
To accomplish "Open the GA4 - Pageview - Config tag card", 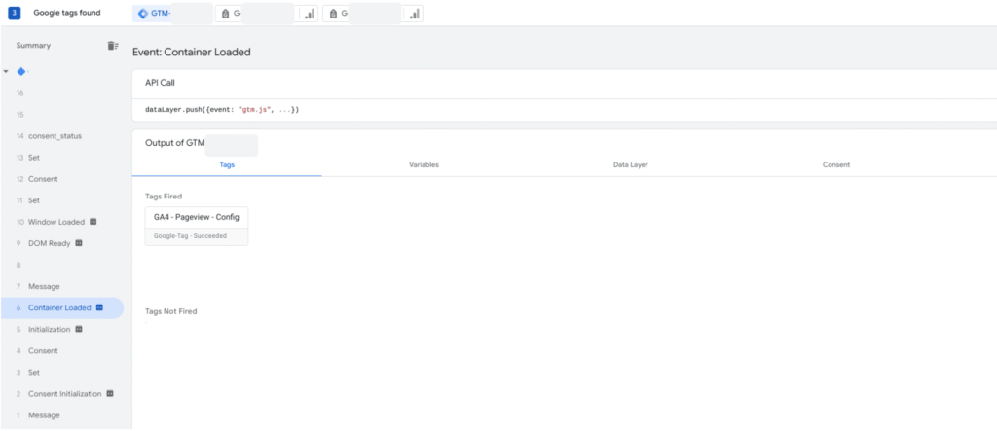I will point(197,226).
